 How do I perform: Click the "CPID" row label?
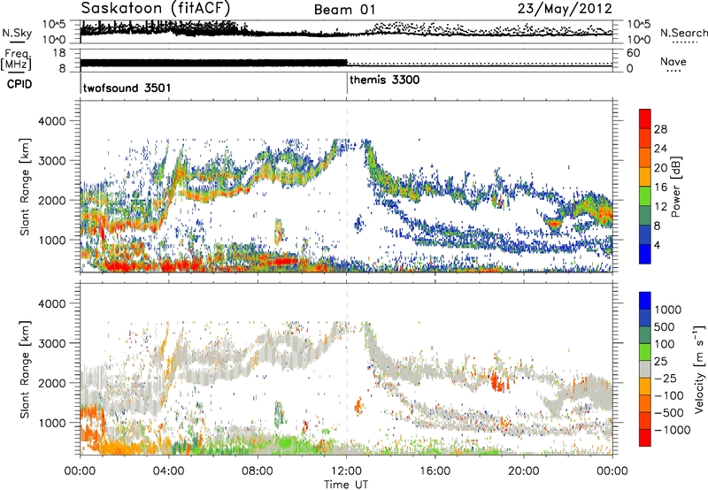point(19,84)
